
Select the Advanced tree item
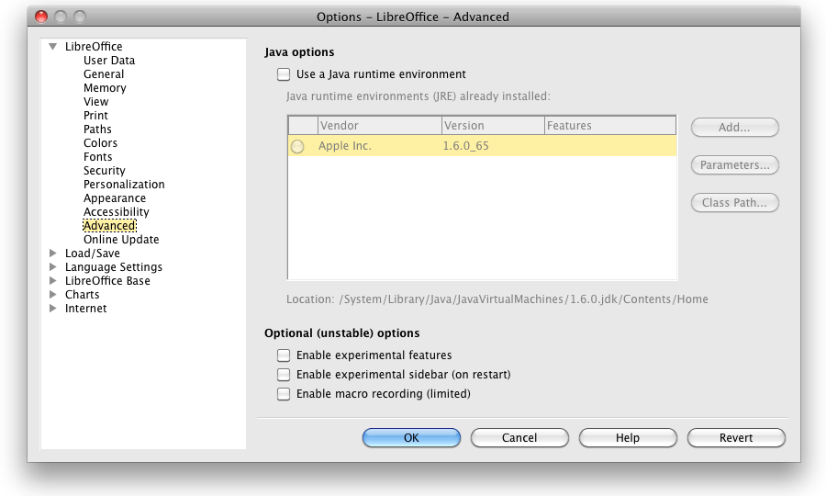pyautogui.click(x=109, y=226)
